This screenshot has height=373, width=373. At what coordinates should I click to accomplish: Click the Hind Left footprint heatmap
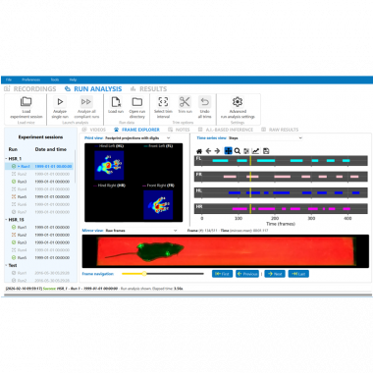(109, 165)
